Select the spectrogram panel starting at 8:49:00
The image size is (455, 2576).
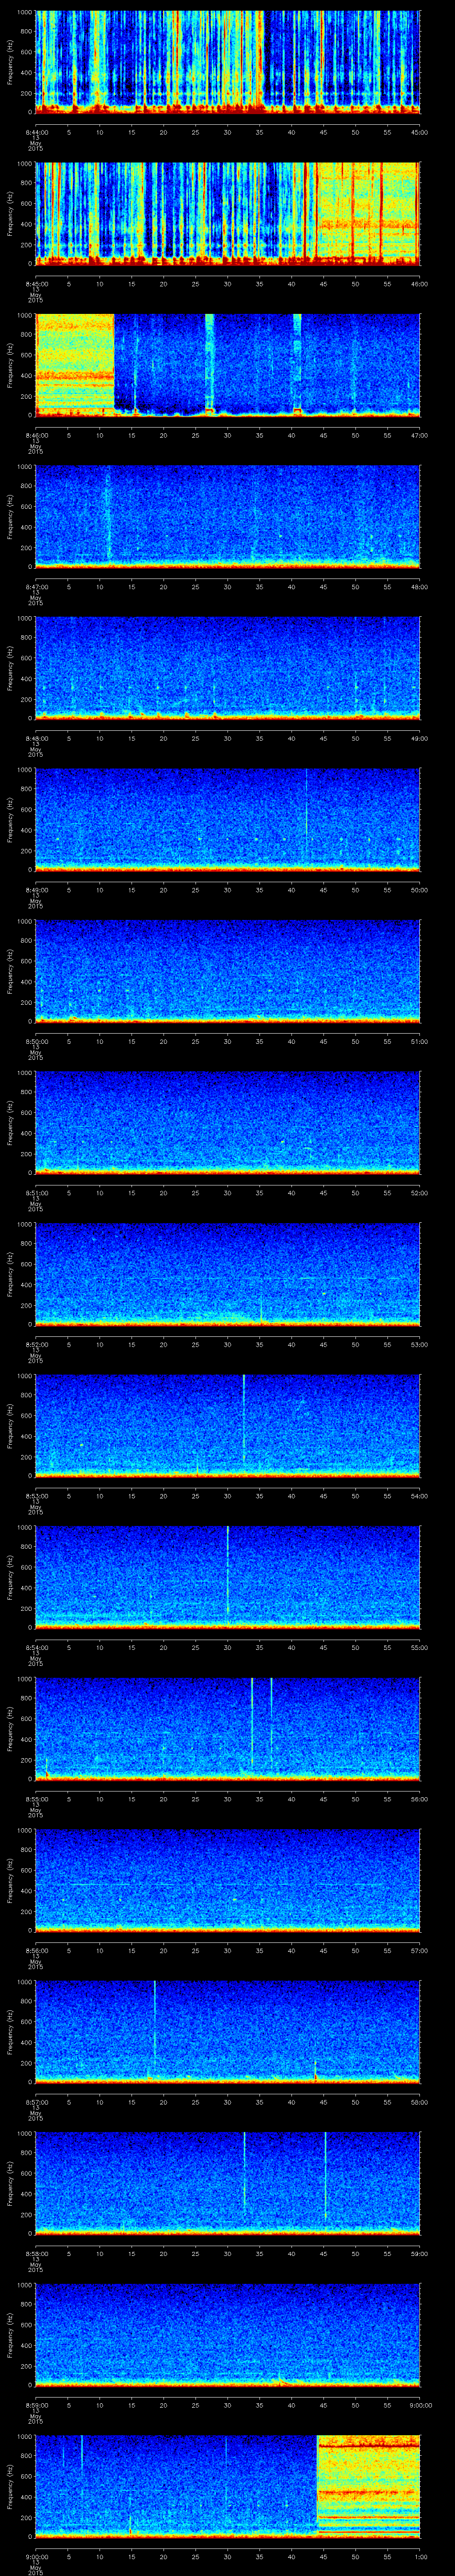pyautogui.click(x=228, y=819)
